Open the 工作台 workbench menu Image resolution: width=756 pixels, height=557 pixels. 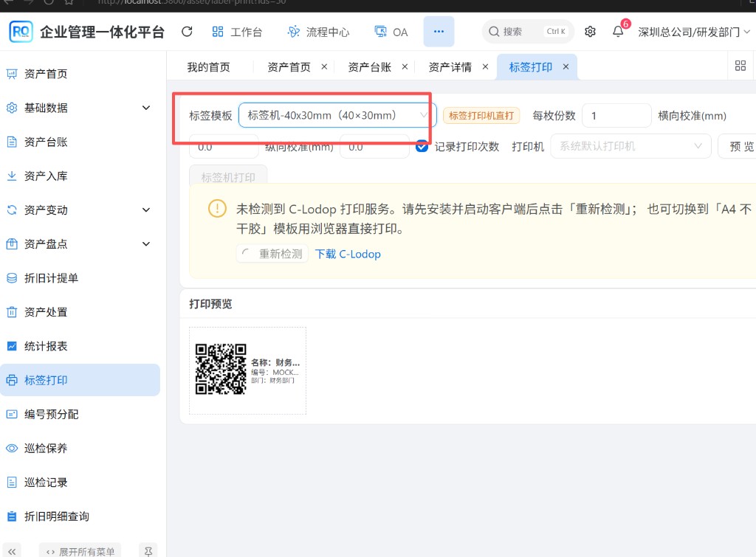tap(237, 32)
